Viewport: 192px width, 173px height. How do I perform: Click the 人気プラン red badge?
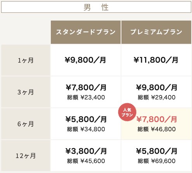click(127, 112)
